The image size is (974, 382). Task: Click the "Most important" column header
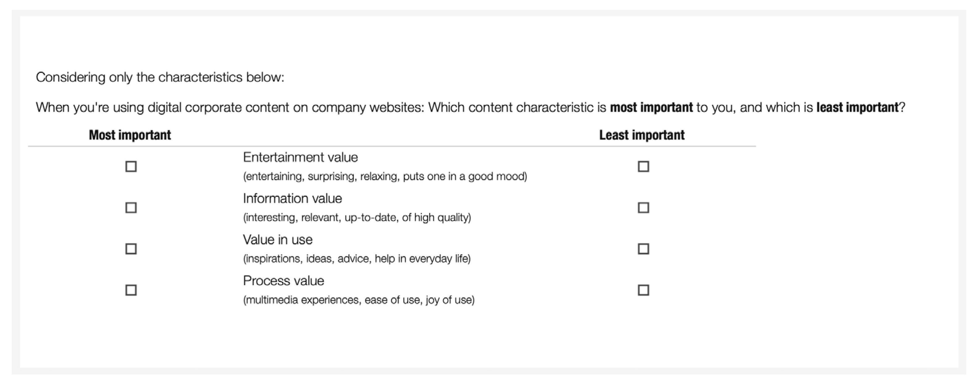click(x=130, y=135)
